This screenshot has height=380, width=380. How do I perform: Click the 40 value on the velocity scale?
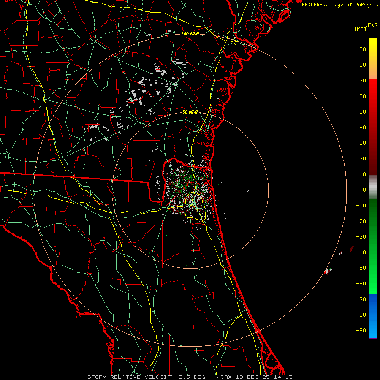click(x=363, y=127)
